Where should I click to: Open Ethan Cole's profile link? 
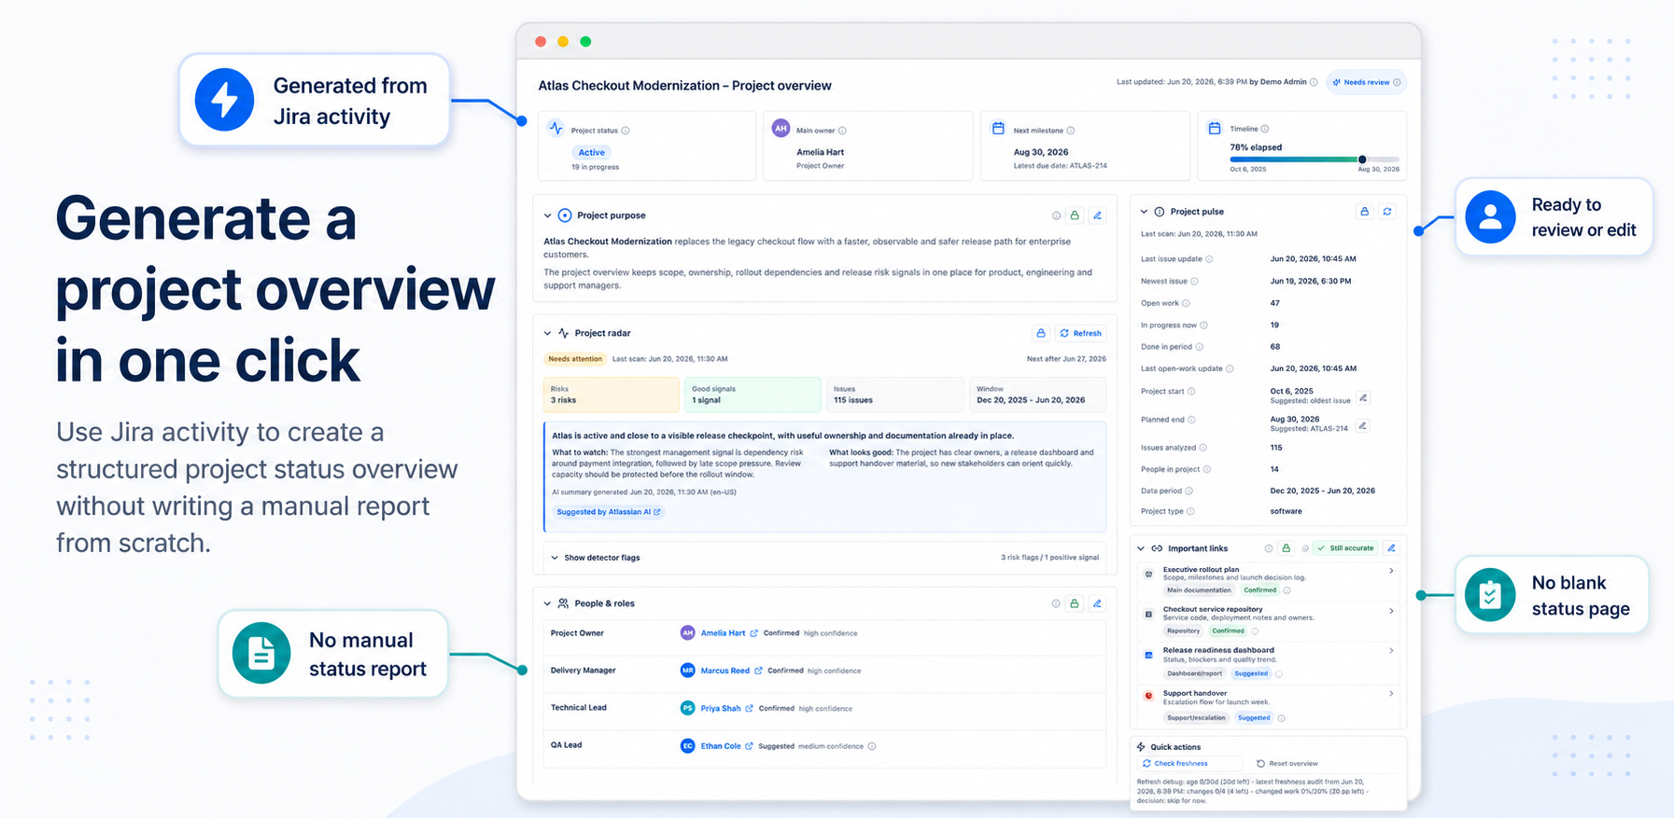coord(721,746)
